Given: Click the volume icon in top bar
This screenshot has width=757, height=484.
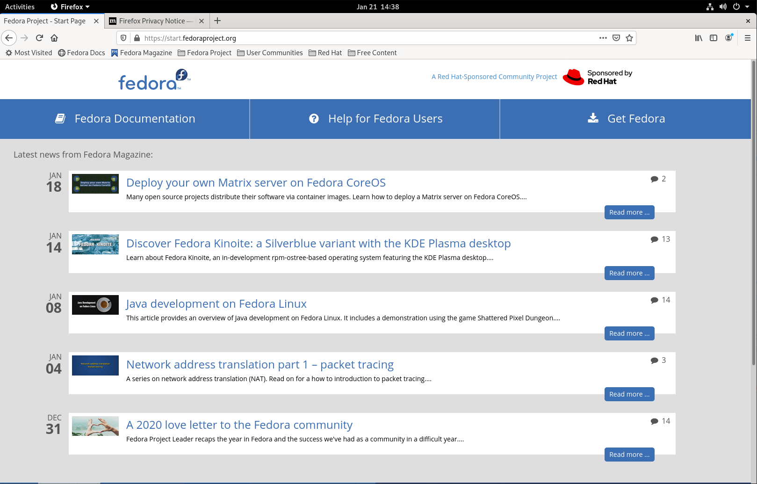Looking at the screenshot, I should click(x=723, y=7).
